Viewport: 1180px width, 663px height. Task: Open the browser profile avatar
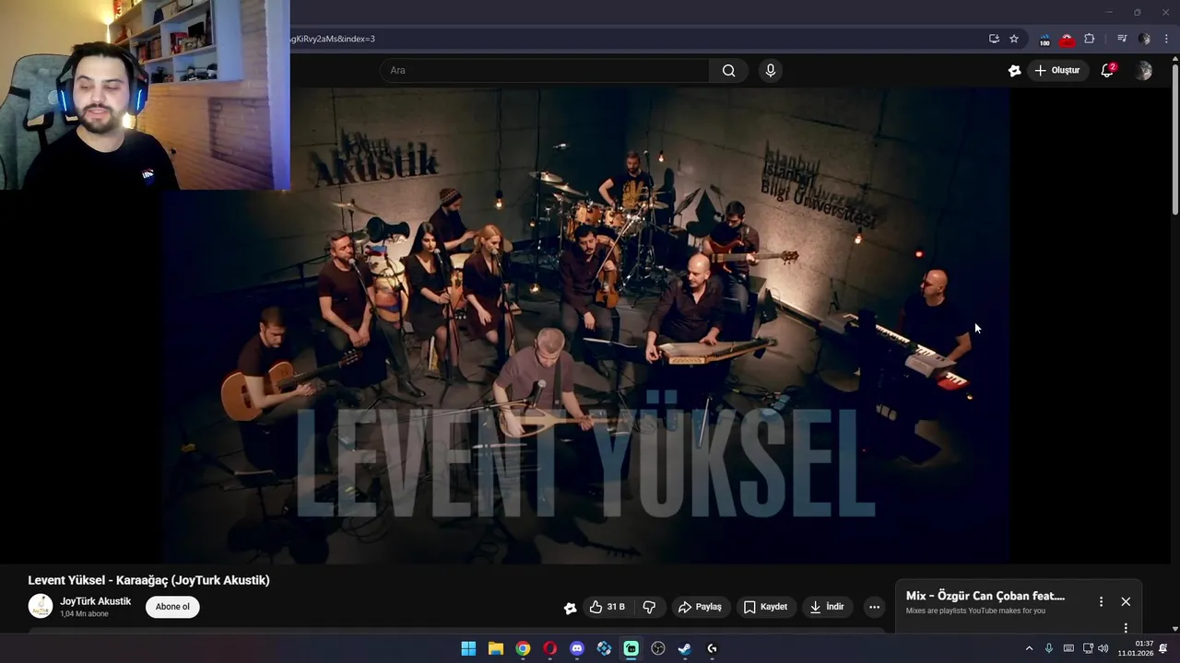tap(1144, 39)
